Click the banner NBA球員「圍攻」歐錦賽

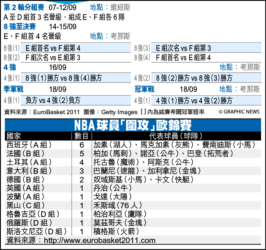coord(133,125)
